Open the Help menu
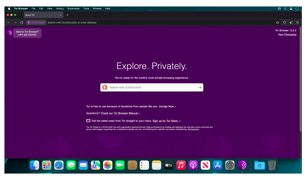The width and height of the screenshot is (307, 179). coord(107,9)
